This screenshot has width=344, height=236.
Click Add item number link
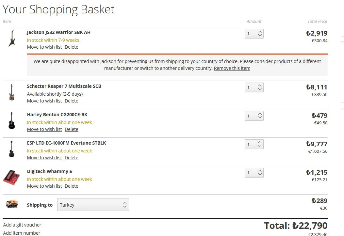tap(22, 233)
